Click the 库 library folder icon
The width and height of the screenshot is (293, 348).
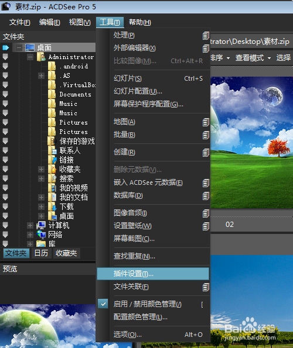tap(41, 244)
